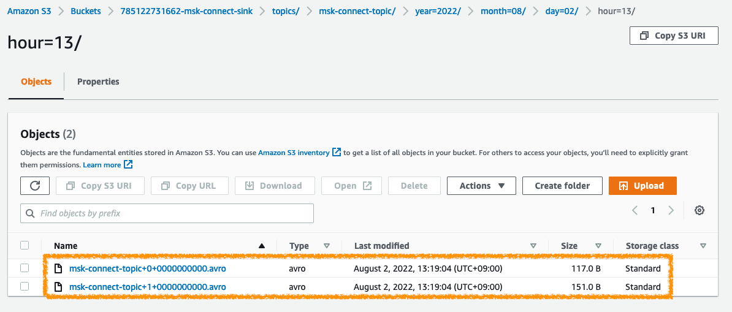
Task: Click the hour=13/ page heading
Action: click(x=45, y=42)
